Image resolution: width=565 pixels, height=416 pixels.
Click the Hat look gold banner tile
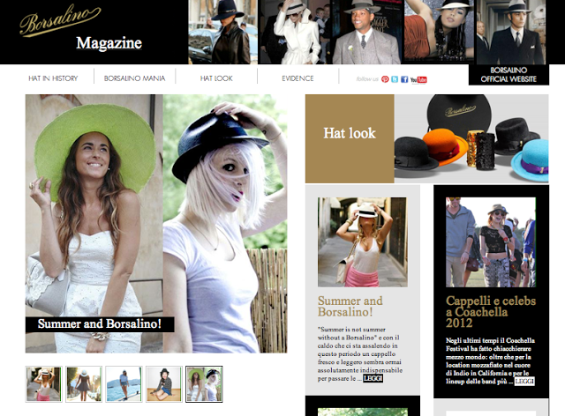click(350, 138)
